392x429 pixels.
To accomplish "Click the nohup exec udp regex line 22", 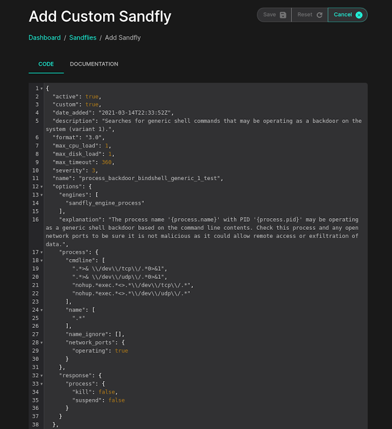I will tap(131, 293).
